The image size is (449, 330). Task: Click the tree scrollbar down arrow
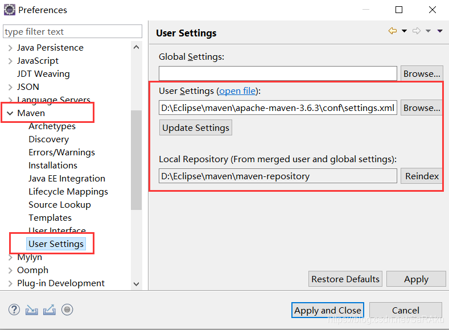[x=136, y=283]
